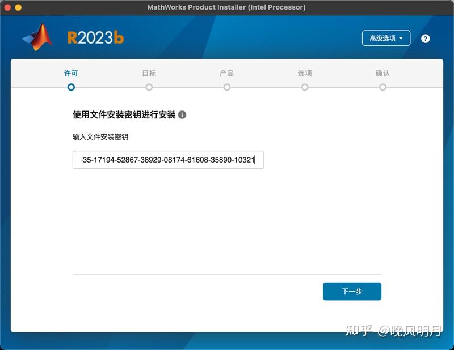Switch to the 目标 tab

(x=149, y=74)
